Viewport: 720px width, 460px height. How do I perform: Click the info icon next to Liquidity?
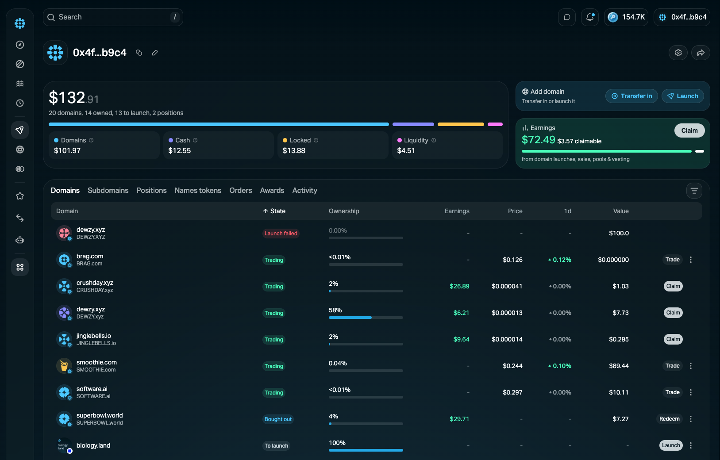coord(434,140)
